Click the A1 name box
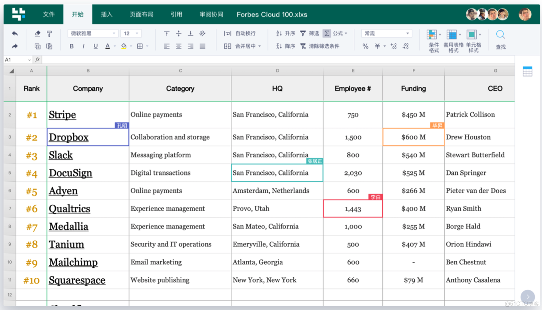The width and height of the screenshot is (542, 310). tap(18, 60)
